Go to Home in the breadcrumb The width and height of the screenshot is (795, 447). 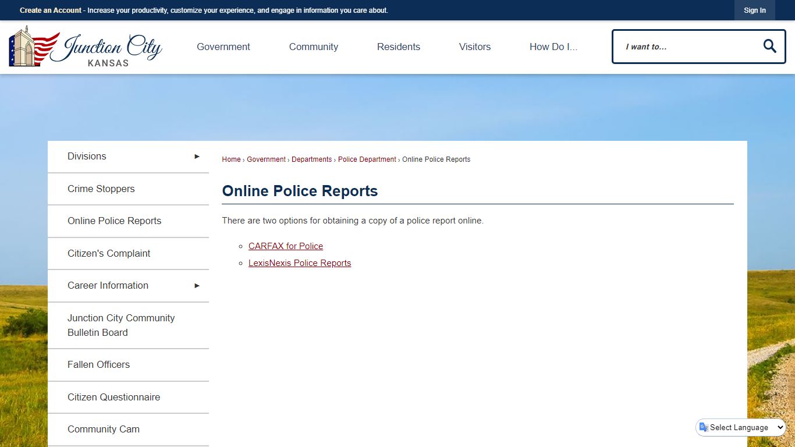[231, 159]
